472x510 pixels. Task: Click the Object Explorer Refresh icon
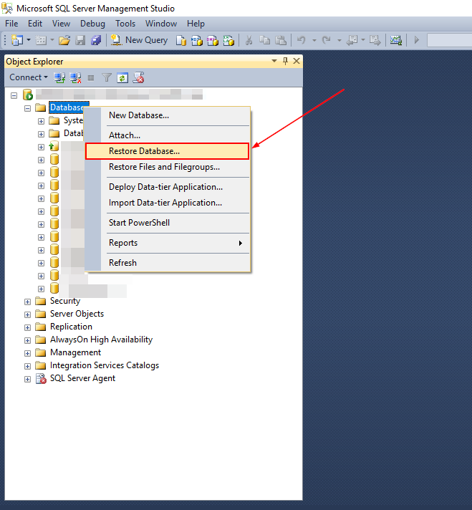[x=122, y=78]
